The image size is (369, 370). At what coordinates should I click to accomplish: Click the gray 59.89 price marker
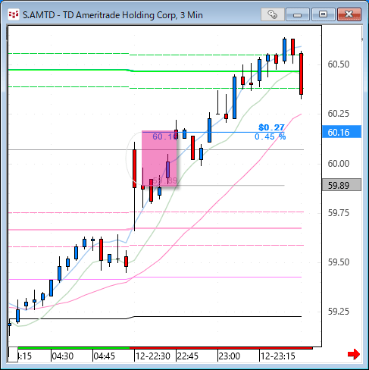pos(342,185)
